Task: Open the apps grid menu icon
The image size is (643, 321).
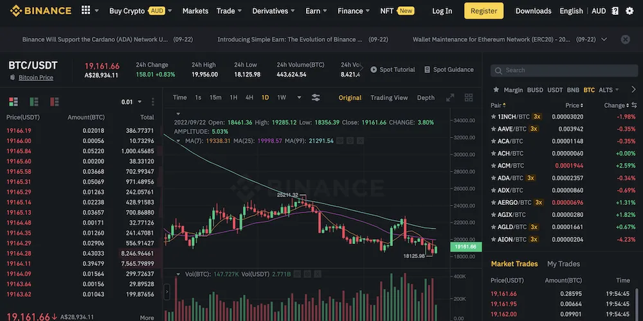Action: (86, 11)
